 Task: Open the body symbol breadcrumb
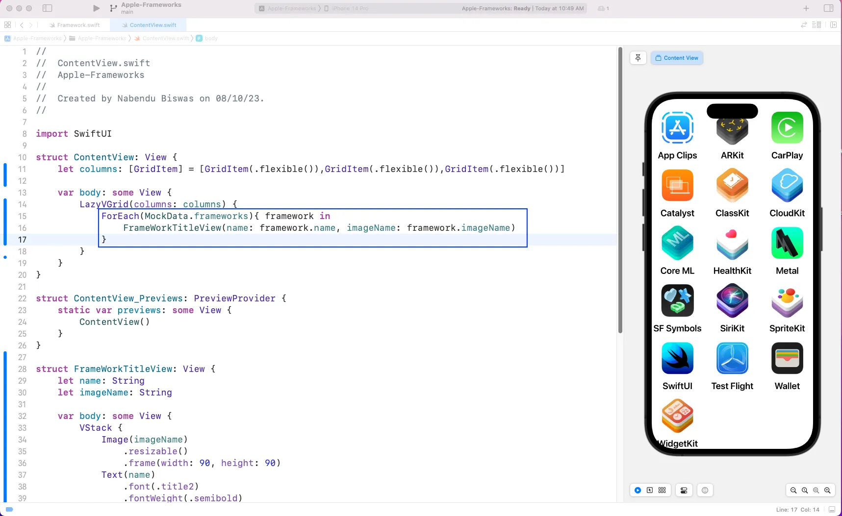pos(207,38)
